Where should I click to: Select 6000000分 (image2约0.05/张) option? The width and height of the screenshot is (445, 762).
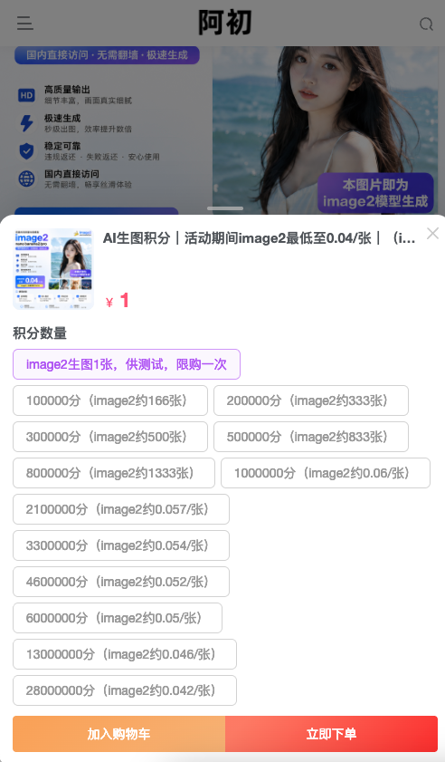pos(118,618)
